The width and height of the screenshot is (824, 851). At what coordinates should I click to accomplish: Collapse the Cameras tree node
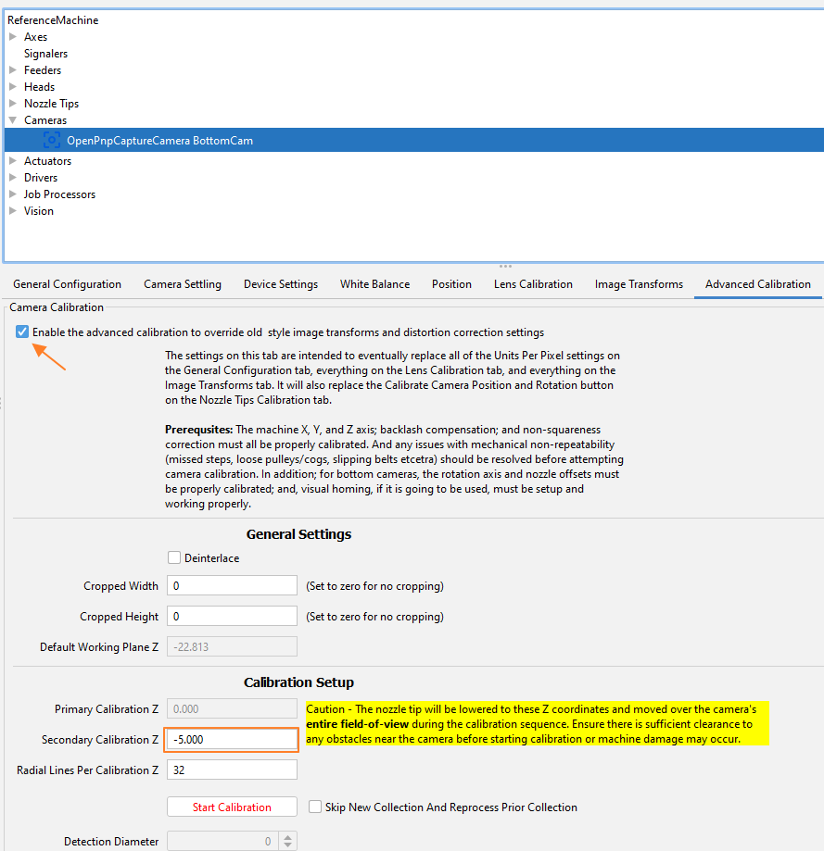[x=13, y=120]
